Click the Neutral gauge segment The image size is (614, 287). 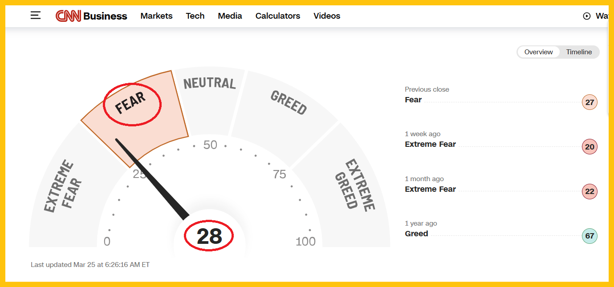(209, 102)
